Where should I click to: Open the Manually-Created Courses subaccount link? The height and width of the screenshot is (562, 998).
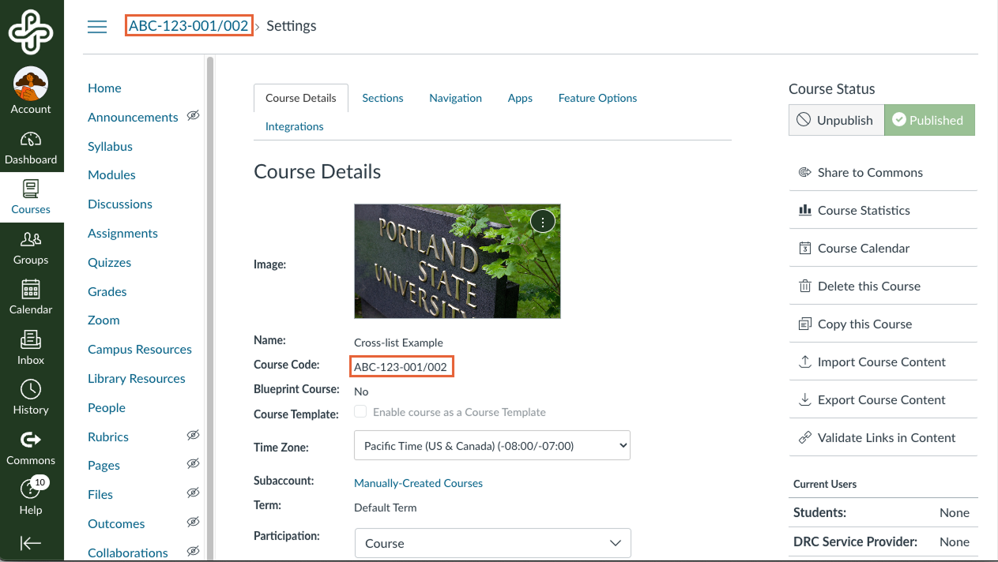pyautogui.click(x=418, y=482)
